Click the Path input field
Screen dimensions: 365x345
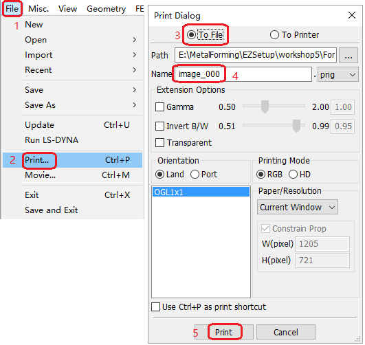(x=256, y=55)
